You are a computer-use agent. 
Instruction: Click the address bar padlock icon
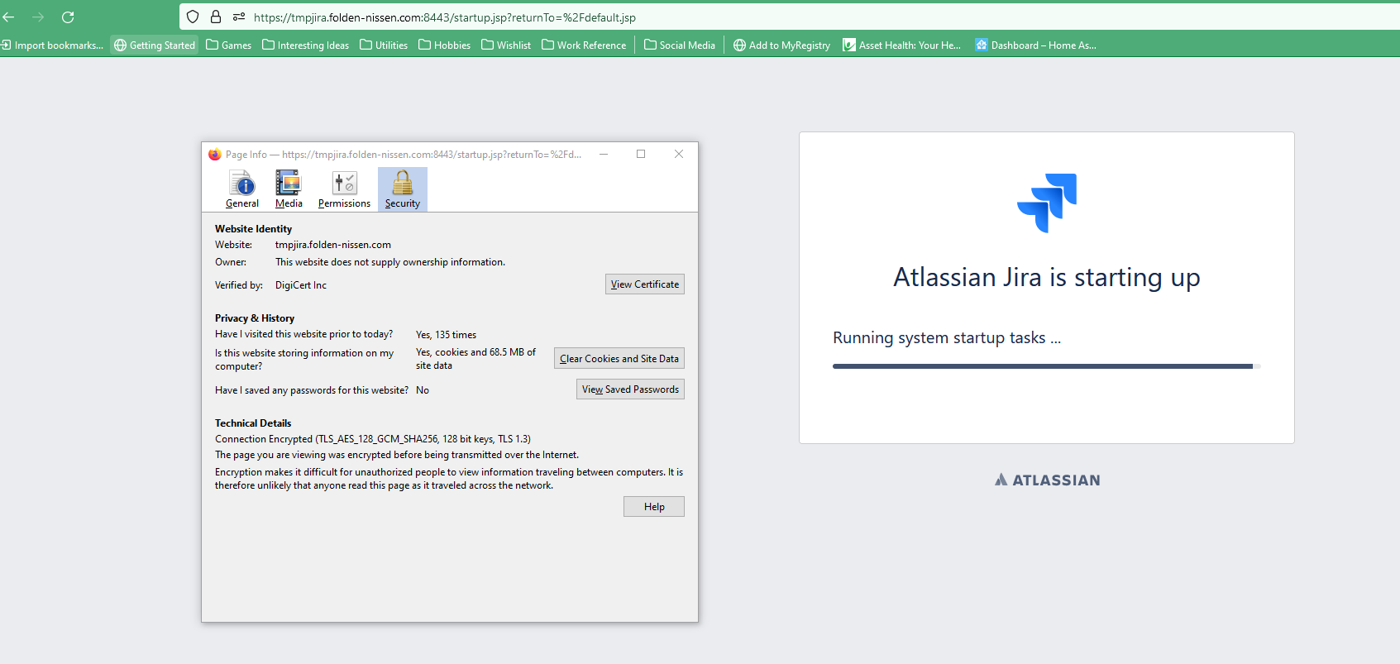tap(216, 17)
